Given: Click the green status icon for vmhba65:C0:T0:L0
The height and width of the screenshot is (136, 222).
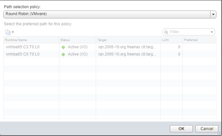Looking at the screenshot, I should (63, 55).
